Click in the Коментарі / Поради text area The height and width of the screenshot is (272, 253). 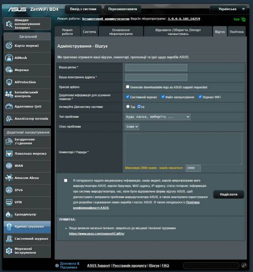tap(184, 149)
